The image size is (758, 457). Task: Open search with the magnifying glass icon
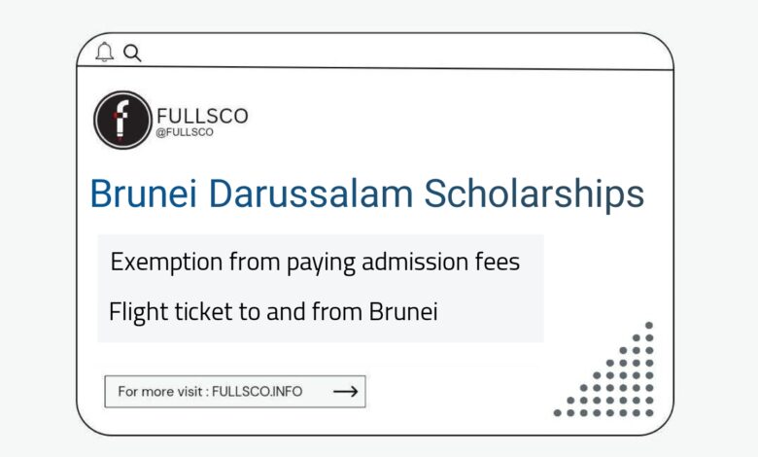tap(132, 53)
